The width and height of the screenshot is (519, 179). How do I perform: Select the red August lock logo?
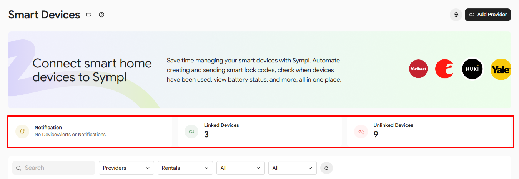pos(444,69)
